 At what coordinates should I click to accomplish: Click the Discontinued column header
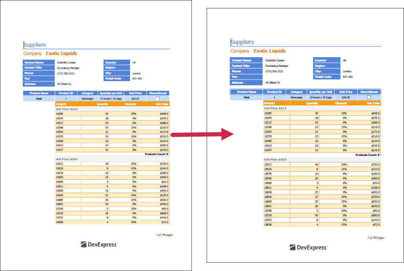[158, 93]
